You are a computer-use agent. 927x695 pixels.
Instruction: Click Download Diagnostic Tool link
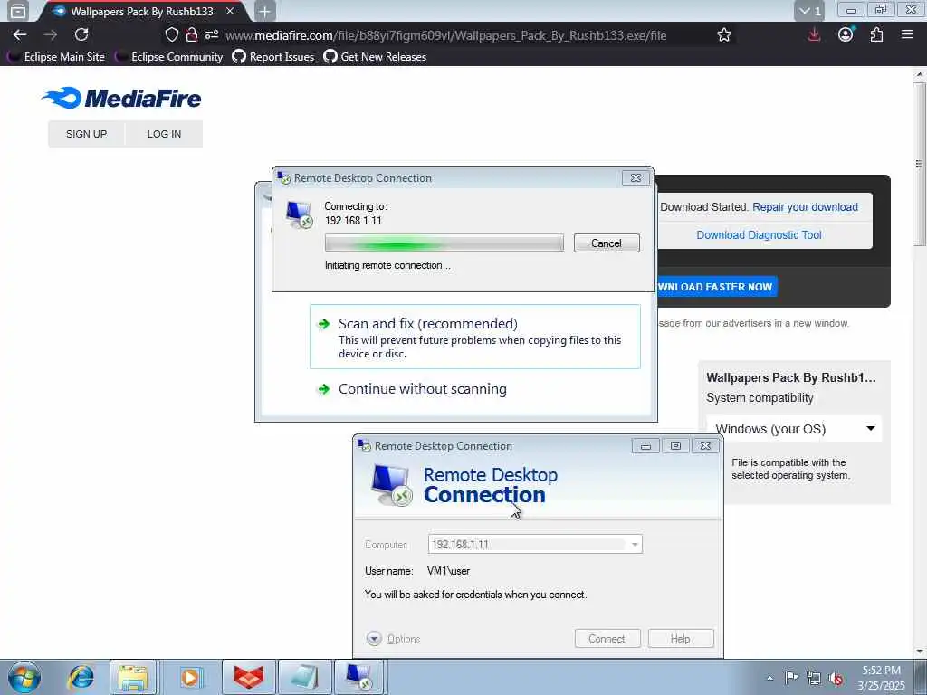pyautogui.click(x=759, y=235)
